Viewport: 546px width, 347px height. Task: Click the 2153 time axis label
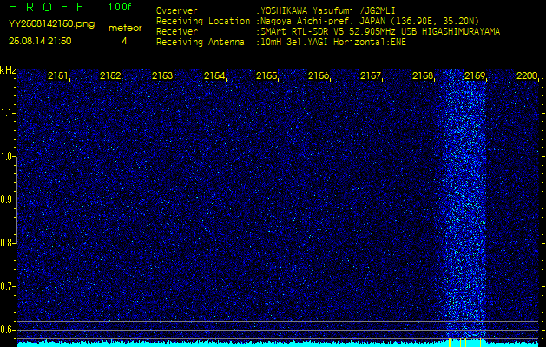pos(162,75)
